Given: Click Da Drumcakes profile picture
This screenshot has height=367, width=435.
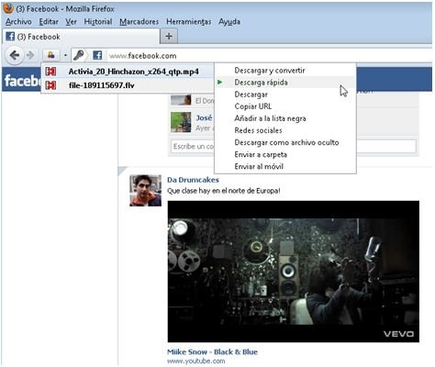Looking at the screenshot, I should pyautogui.click(x=145, y=191).
